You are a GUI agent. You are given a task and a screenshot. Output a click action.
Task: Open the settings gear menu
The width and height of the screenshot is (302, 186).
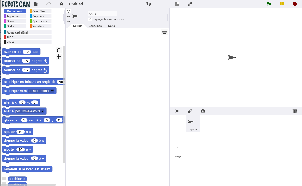[x=61, y=4]
